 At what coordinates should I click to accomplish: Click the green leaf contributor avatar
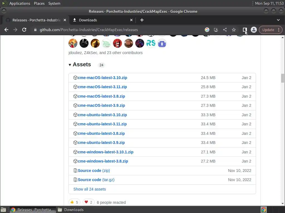[x=106, y=43]
